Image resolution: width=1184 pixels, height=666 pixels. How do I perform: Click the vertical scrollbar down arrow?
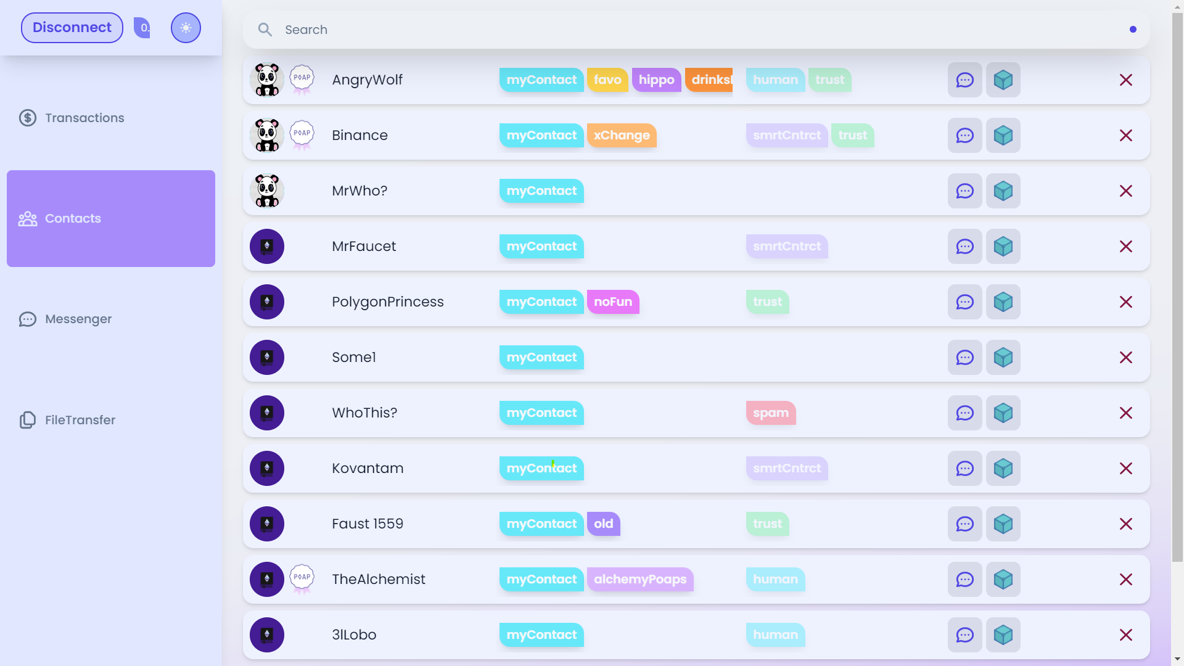tap(1177, 659)
